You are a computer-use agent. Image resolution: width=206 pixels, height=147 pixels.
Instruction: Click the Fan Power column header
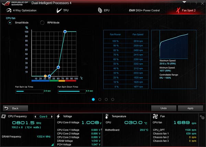pyautogui.click(x=115, y=34)
